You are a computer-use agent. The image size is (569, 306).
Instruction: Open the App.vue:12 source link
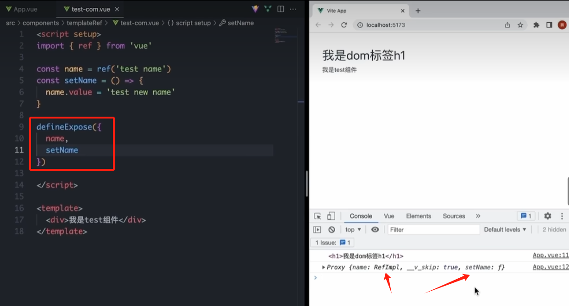[x=550, y=267]
